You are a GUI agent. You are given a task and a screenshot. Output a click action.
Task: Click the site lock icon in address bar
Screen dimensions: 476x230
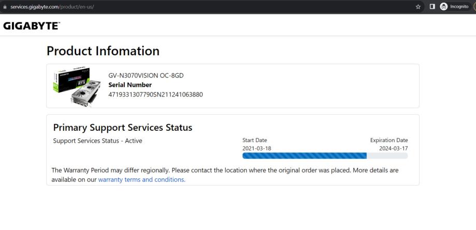click(5, 6)
